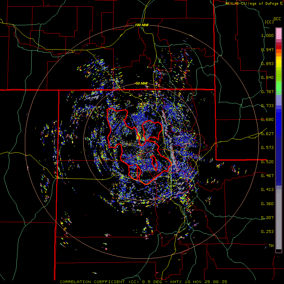Click the CORRELATION COEFFICIENT (CC) caption text
The height and width of the screenshot is (284, 284).
tap(99, 282)
